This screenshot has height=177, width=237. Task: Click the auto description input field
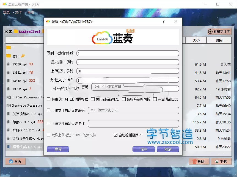point(133,124)
